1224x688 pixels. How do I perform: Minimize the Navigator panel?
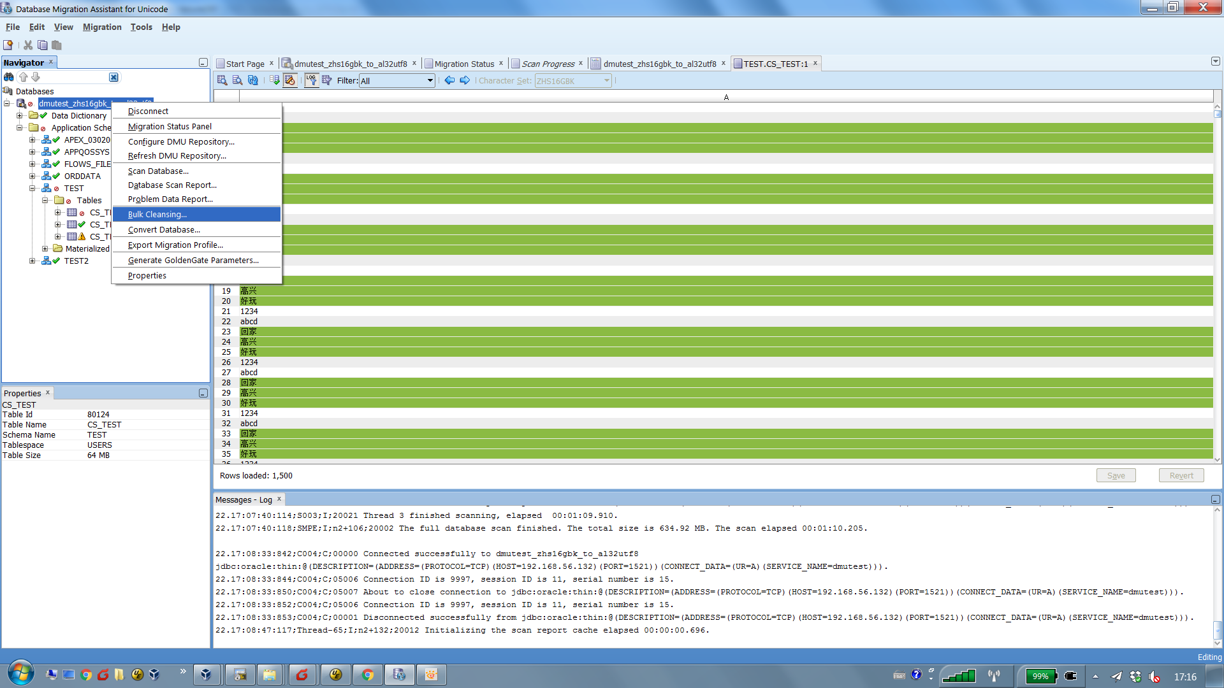point(203,62)
